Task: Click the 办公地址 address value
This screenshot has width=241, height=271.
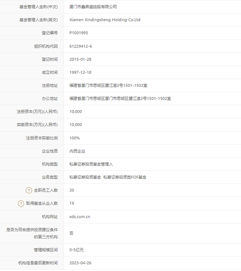Action: pos(120,99)
